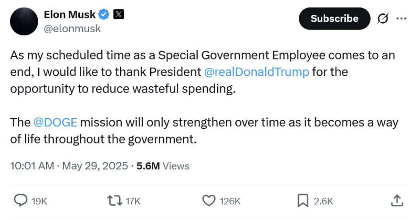This screenshot has width=415, height=220.
Task: Click the reply speech bubble icon
Action: pos(21,201)
